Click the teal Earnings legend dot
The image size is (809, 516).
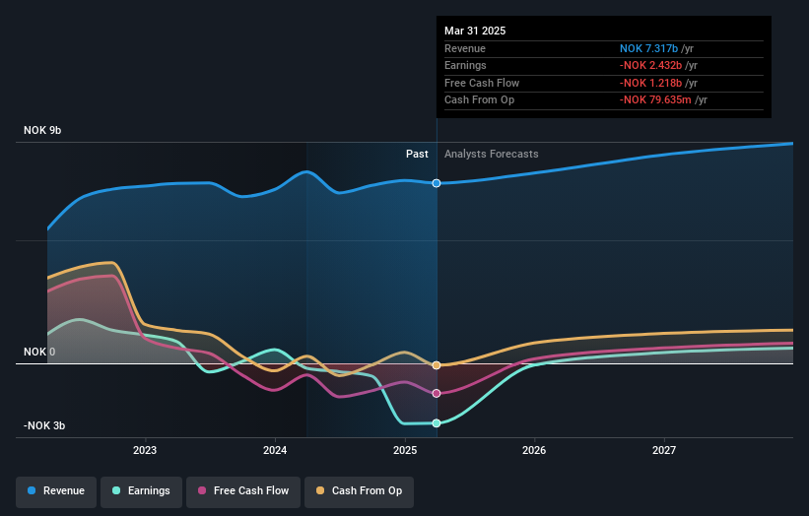coord(116,490)
